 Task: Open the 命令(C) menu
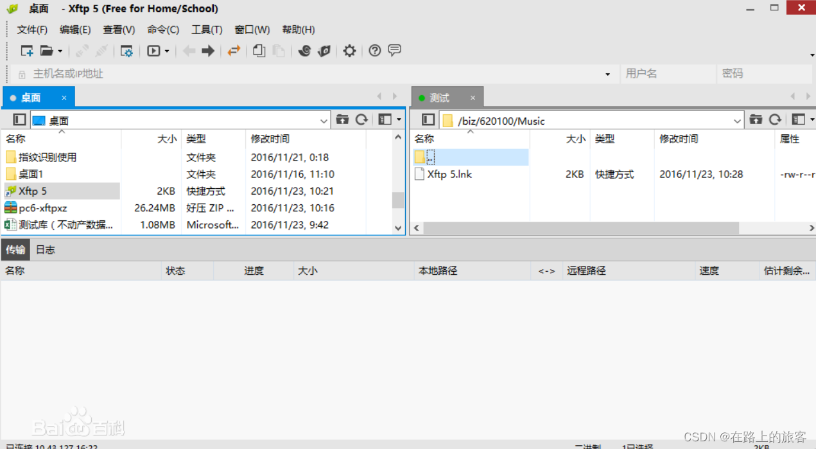tap(163, 30)
